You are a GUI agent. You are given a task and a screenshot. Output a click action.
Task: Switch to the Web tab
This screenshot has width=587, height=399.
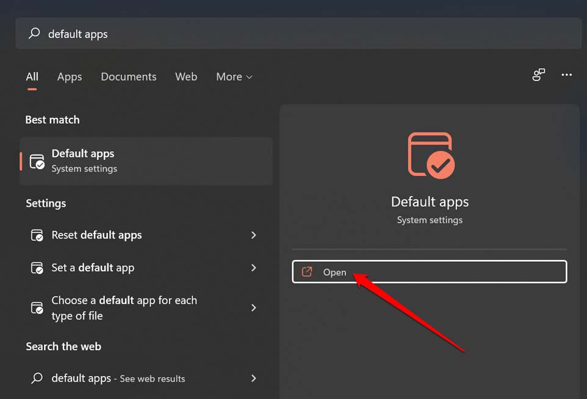click(186, 77)
